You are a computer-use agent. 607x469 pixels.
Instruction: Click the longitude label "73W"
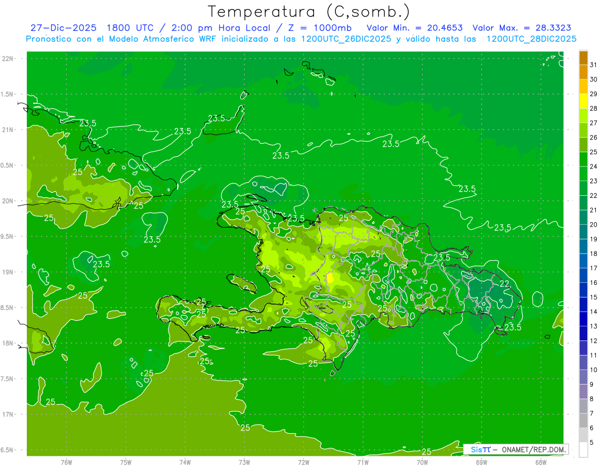[x=244, y=462]
